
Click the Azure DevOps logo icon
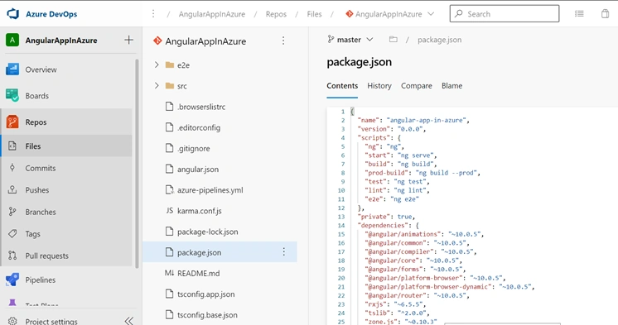[13, 14]
